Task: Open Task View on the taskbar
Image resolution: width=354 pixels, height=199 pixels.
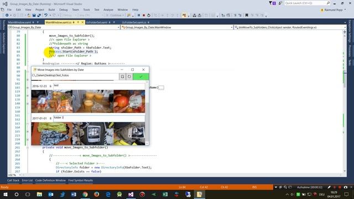Action: (28, 194)
